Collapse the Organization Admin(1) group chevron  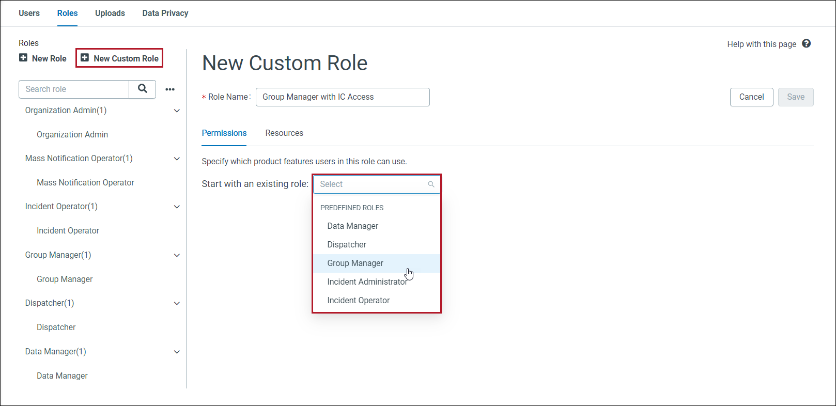[177, 111]
